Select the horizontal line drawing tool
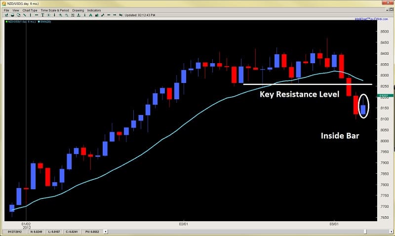This screenshot has width=395, height=236. coord(37,15)
